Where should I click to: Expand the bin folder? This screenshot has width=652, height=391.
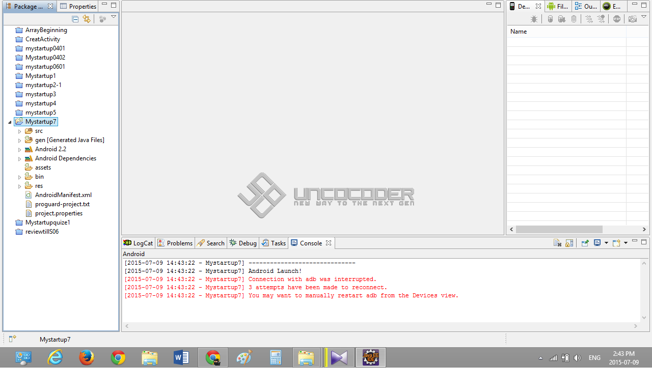(20, 177)
